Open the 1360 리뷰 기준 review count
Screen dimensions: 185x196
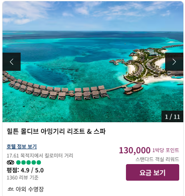click(x=23, y=178)
